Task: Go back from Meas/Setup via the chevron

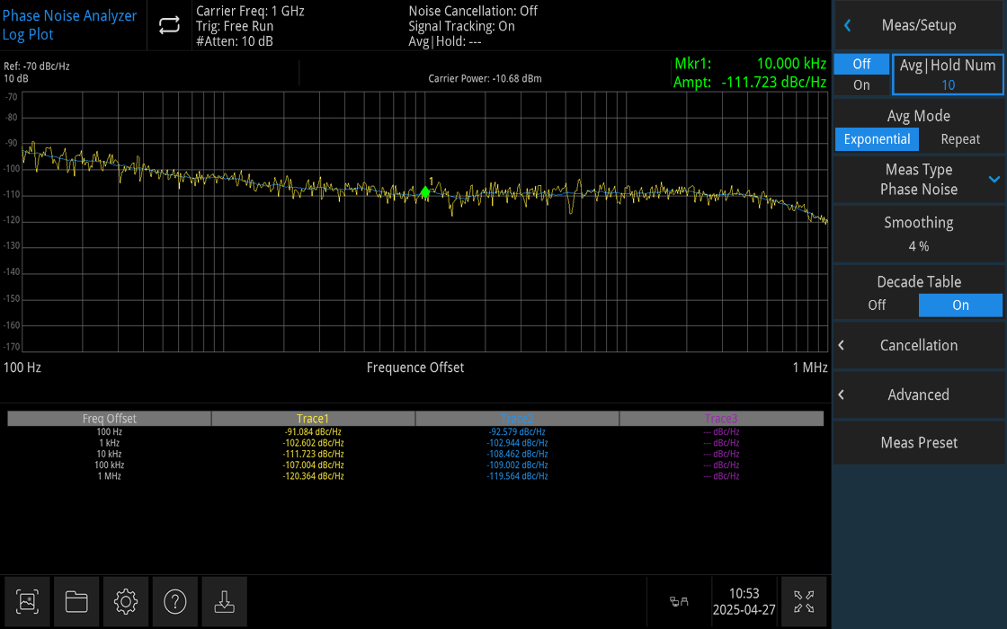Action: click(846, 25)
